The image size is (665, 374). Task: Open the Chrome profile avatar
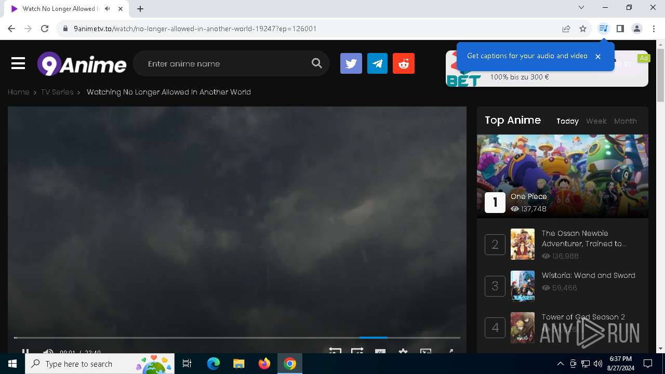pyautogui.click(x=637, y=29)
